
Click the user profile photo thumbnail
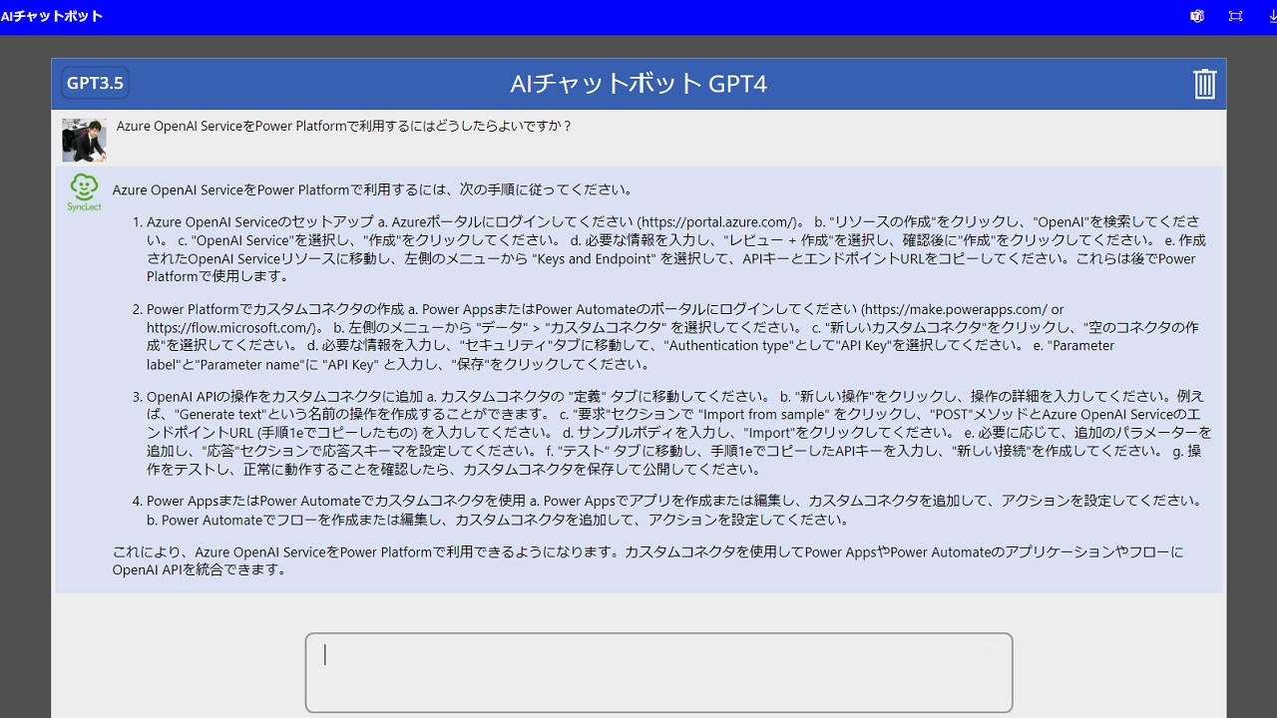[84, 140]
